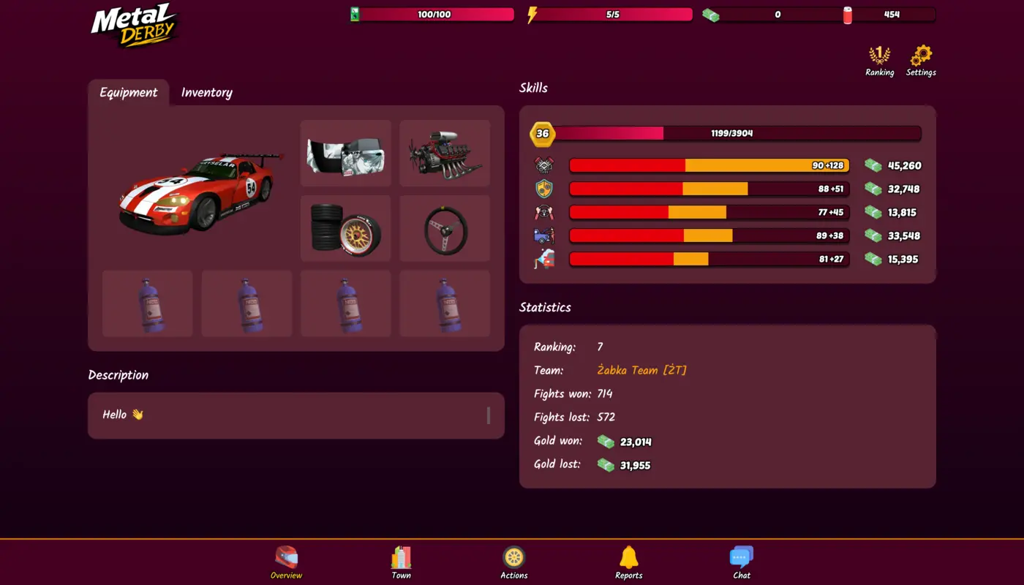The height and width of the screenshot is (585, 1024).
Task: Click the engine equipment slot
Action: (445, 154)
